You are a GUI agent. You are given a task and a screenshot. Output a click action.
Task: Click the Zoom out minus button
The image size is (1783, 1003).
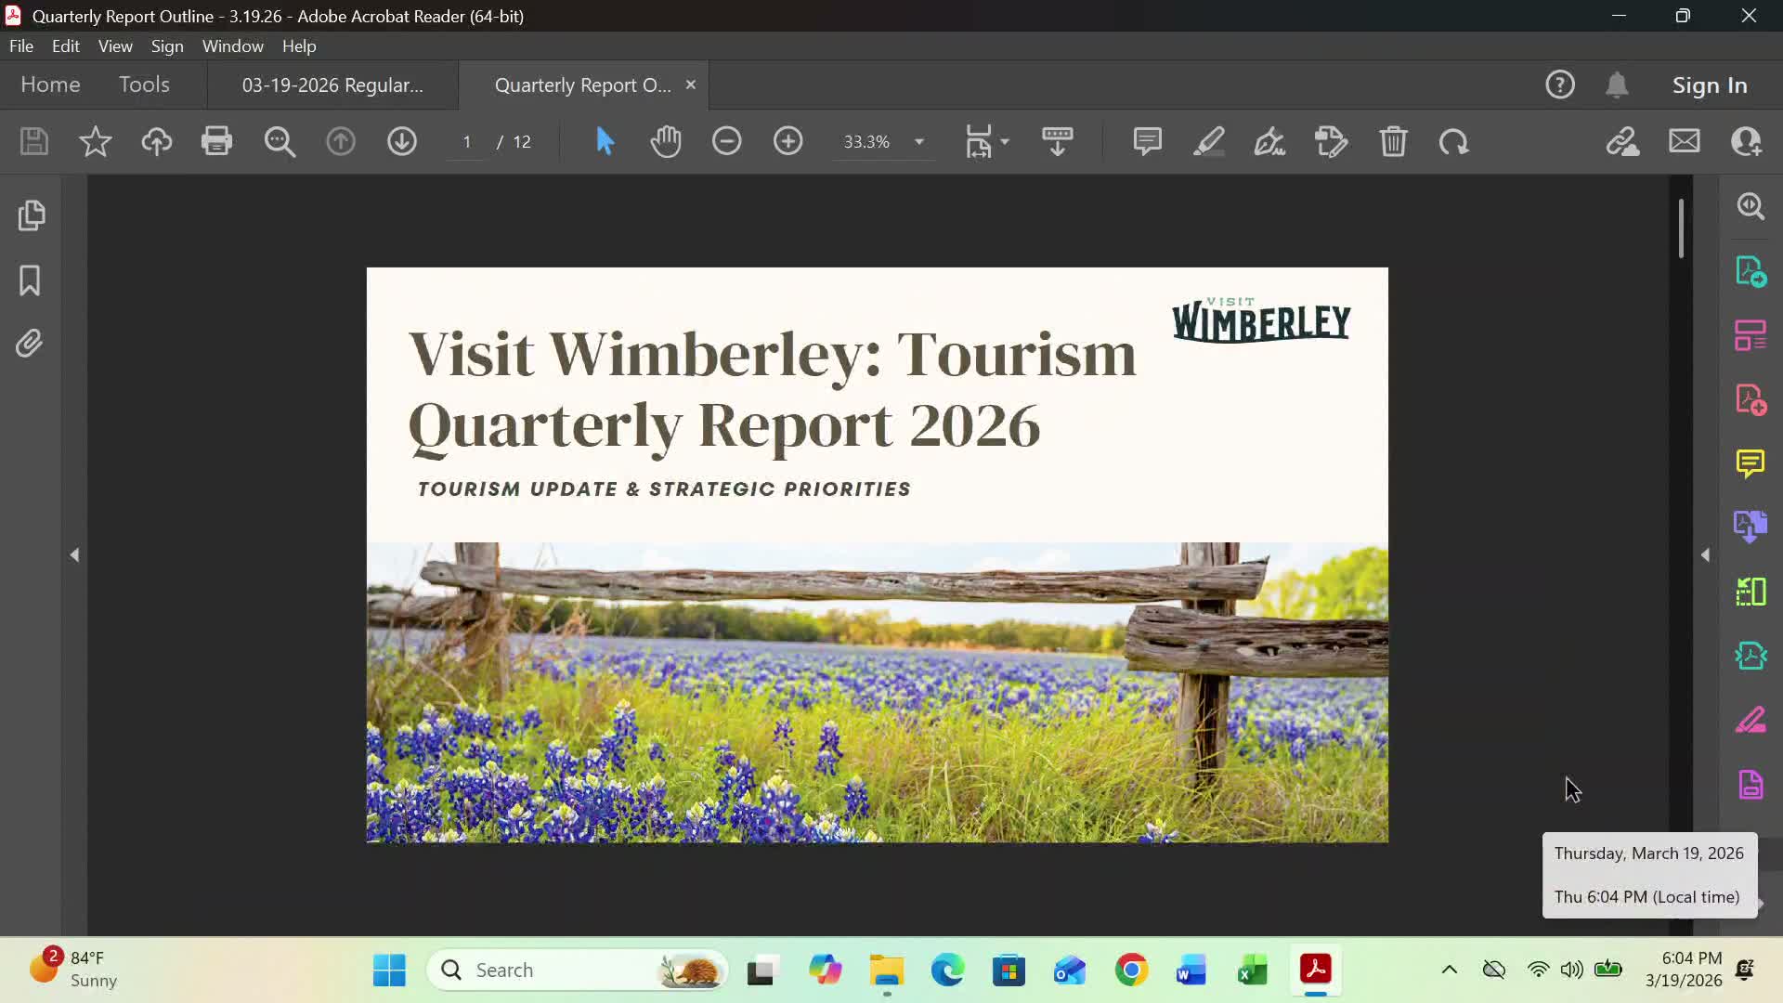727,141
